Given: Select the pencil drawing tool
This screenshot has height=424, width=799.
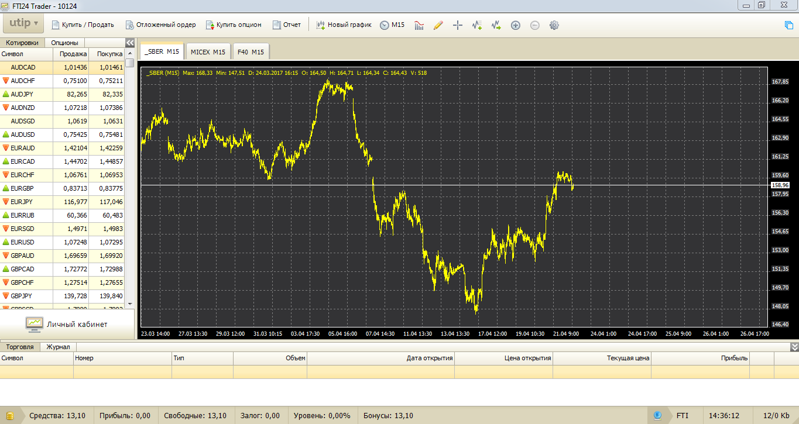Looking at the screenshot, I should [x=438, y=25].
